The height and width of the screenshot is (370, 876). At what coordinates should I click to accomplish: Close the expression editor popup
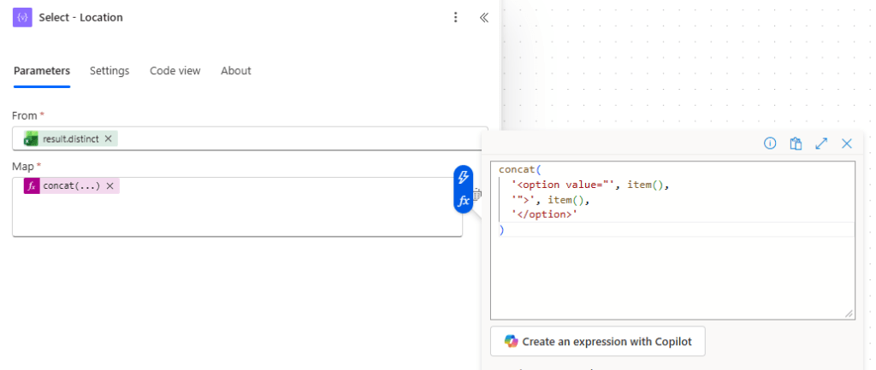click(847, 144)
